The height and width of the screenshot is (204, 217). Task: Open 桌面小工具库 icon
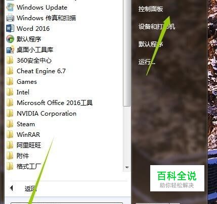tap(10, 49)
